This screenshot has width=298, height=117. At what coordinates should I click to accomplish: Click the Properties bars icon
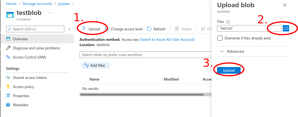8,96
